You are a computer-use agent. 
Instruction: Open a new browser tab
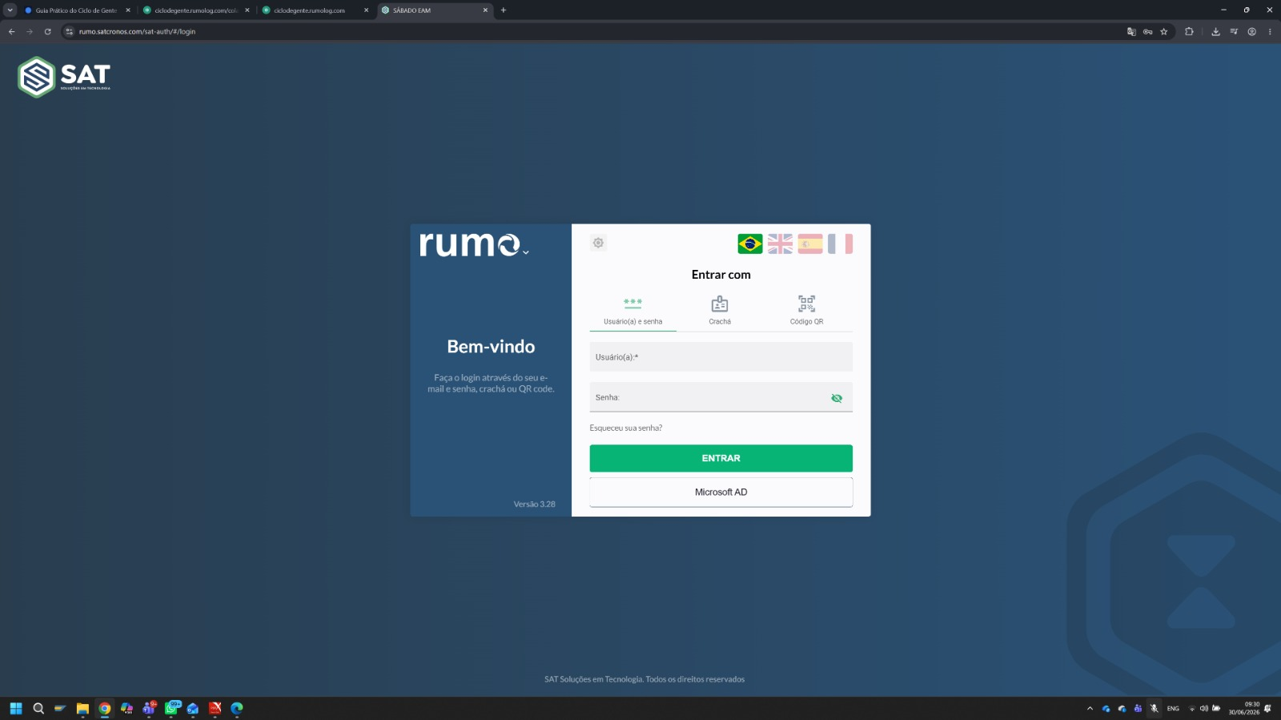click(504, 10)
